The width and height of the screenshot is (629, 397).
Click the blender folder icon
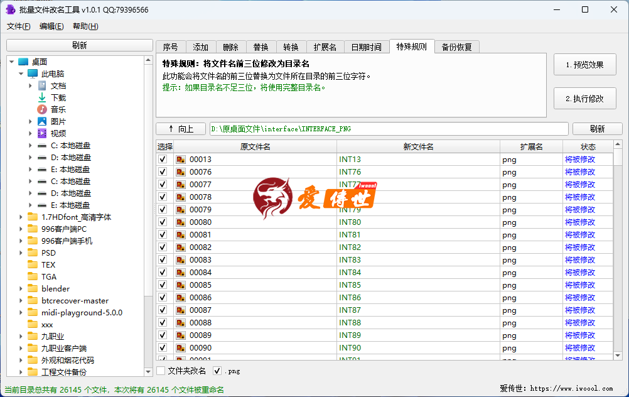pos(33,288)
